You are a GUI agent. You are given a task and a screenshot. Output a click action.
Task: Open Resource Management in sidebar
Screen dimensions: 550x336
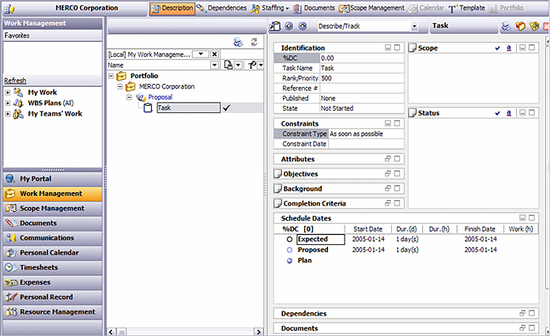coord(53,311)
